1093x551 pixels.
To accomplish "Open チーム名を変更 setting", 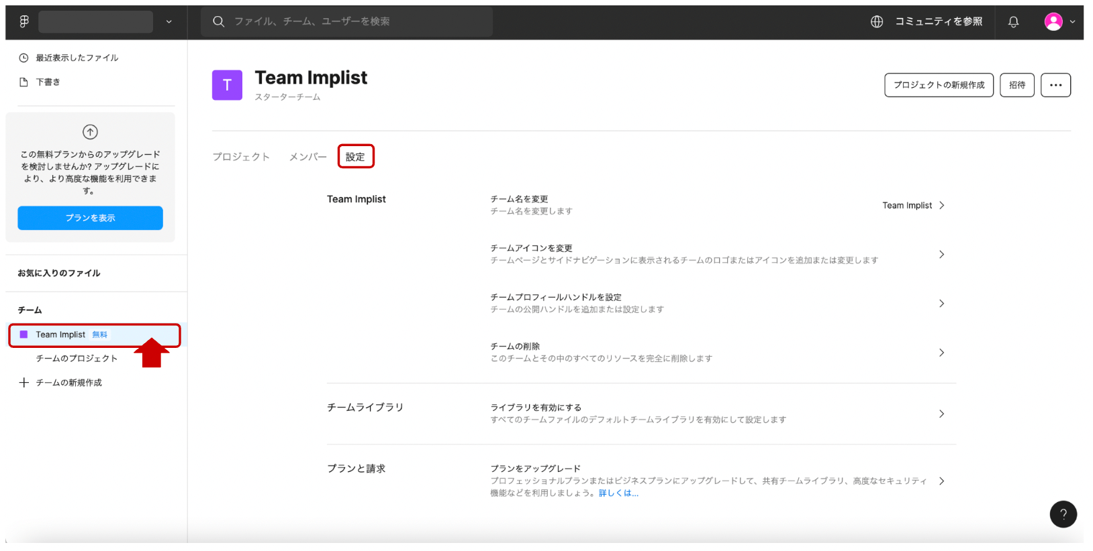I will pos(519,199).
